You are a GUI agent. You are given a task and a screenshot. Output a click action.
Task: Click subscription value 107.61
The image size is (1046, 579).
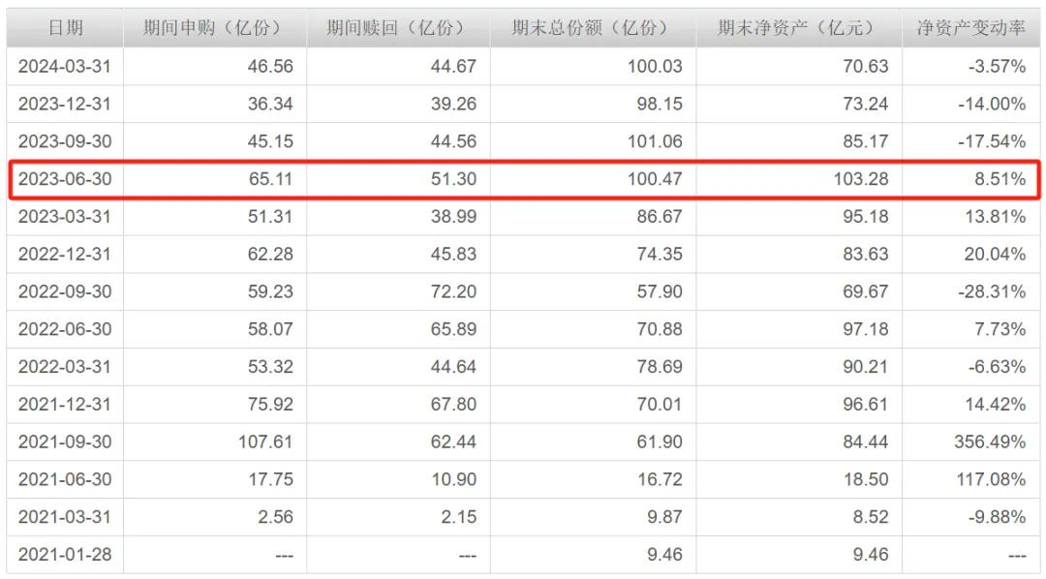coord(265,442)
